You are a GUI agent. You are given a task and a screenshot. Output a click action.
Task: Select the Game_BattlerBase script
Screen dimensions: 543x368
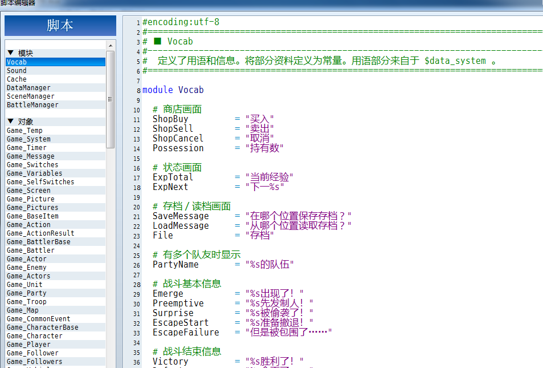point(56,242)
